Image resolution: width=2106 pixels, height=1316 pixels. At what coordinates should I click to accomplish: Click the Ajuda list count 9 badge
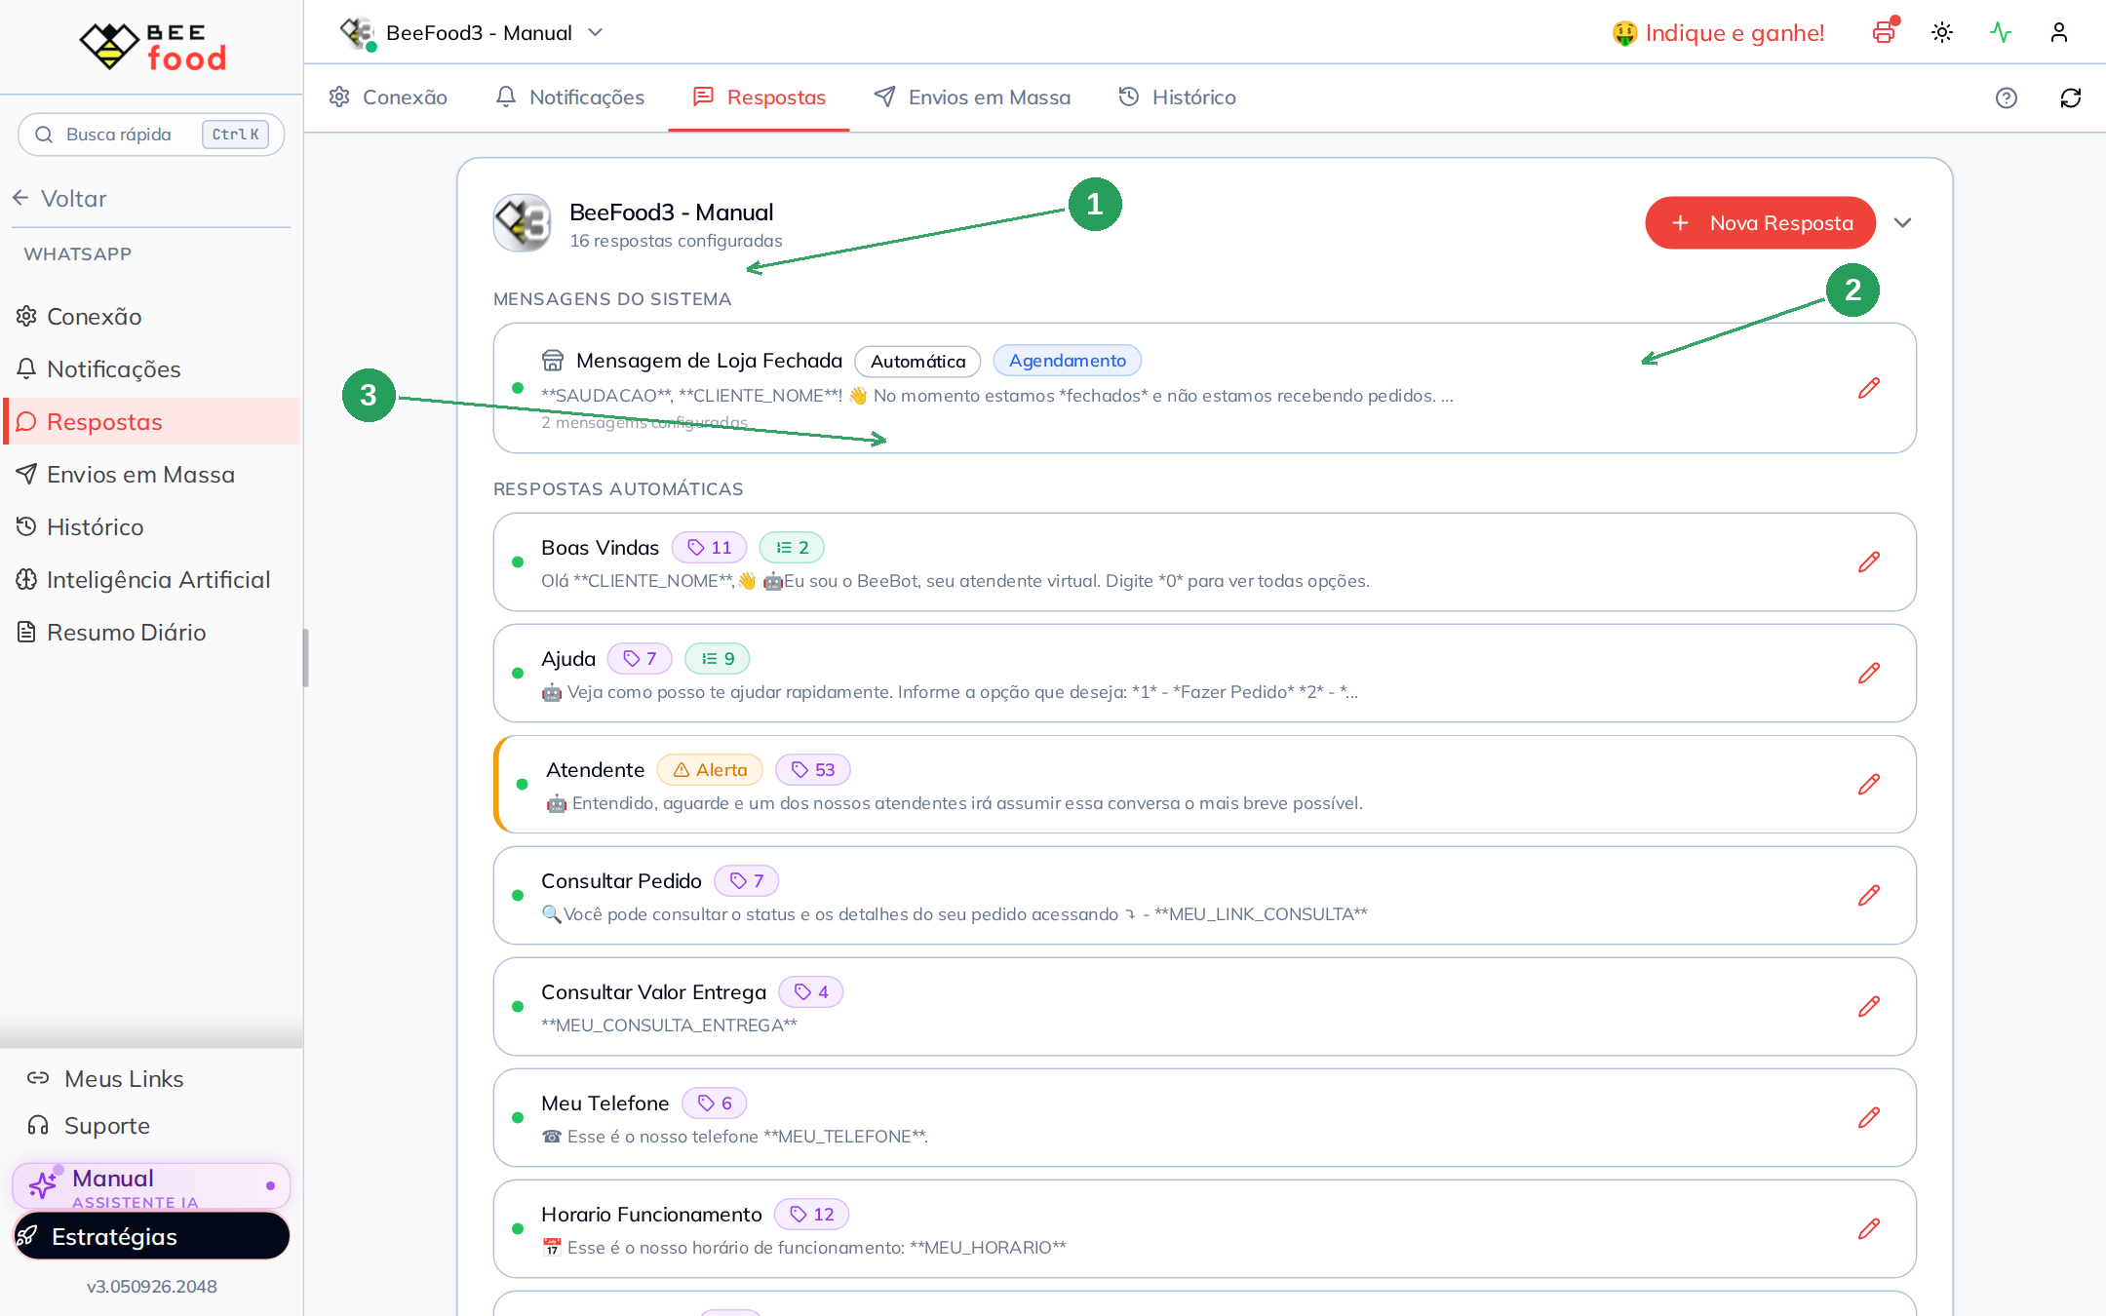click(x=717, y=659)
